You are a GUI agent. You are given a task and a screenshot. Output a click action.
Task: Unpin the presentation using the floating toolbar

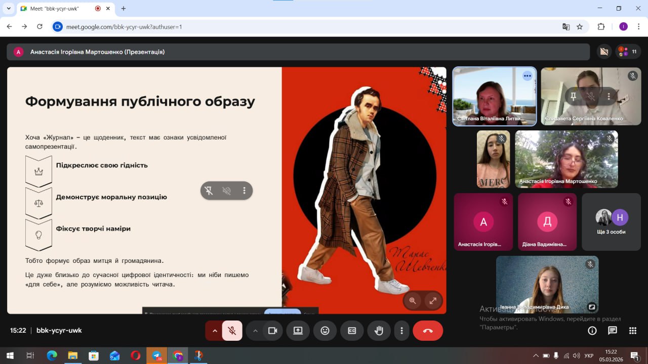(x=209, y=191)
